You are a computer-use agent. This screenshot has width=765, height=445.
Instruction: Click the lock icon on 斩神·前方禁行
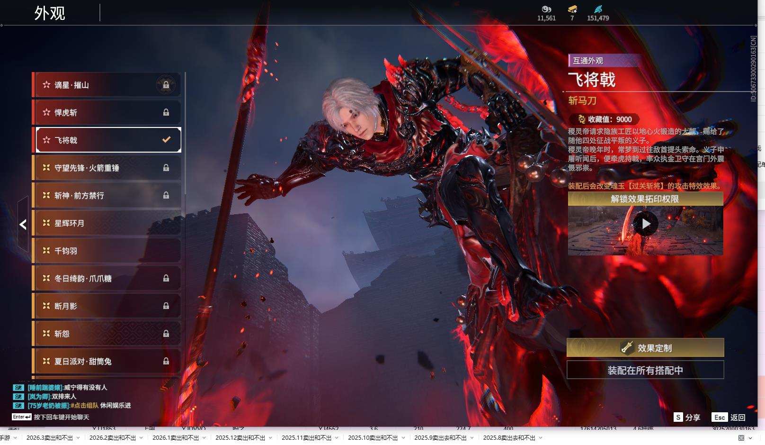166,195
